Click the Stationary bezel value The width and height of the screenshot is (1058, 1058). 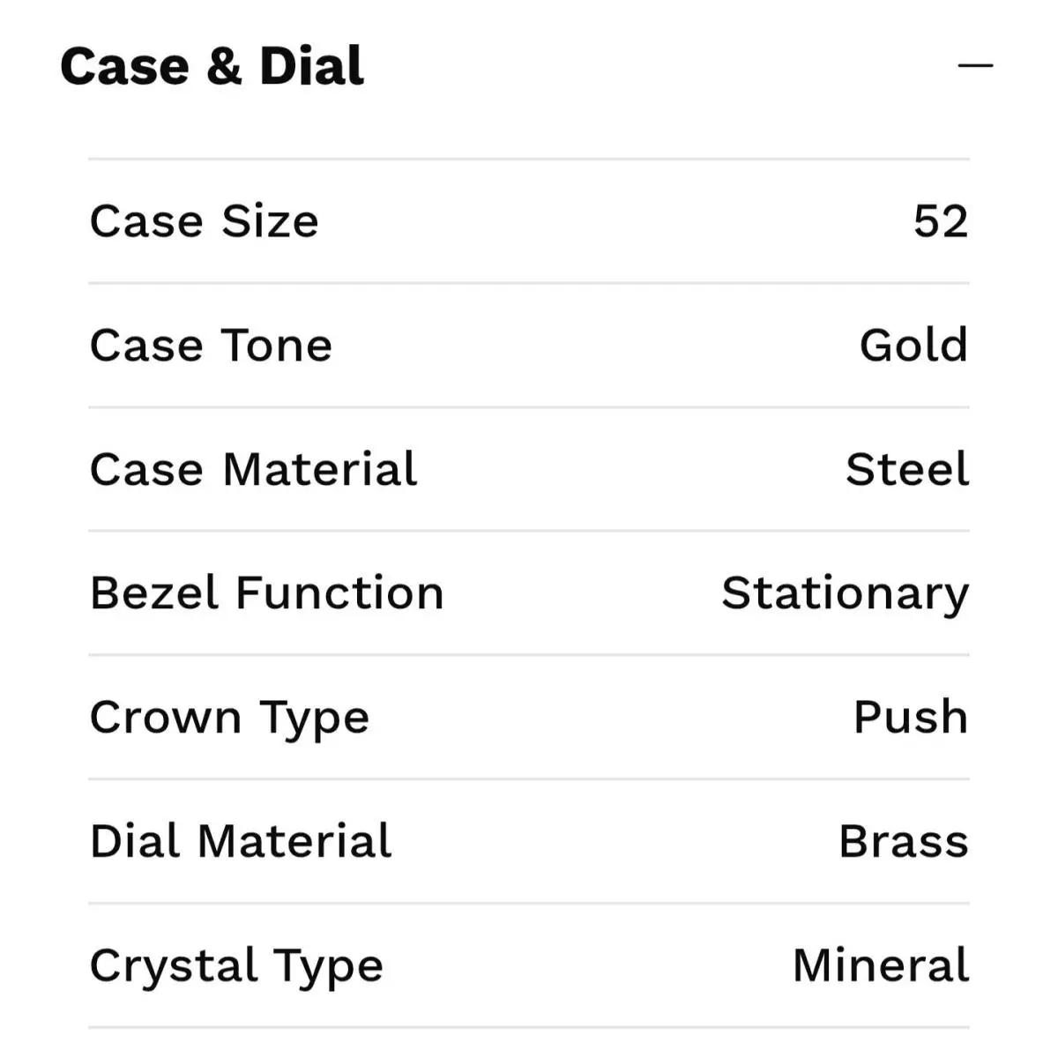click(845, 594)
